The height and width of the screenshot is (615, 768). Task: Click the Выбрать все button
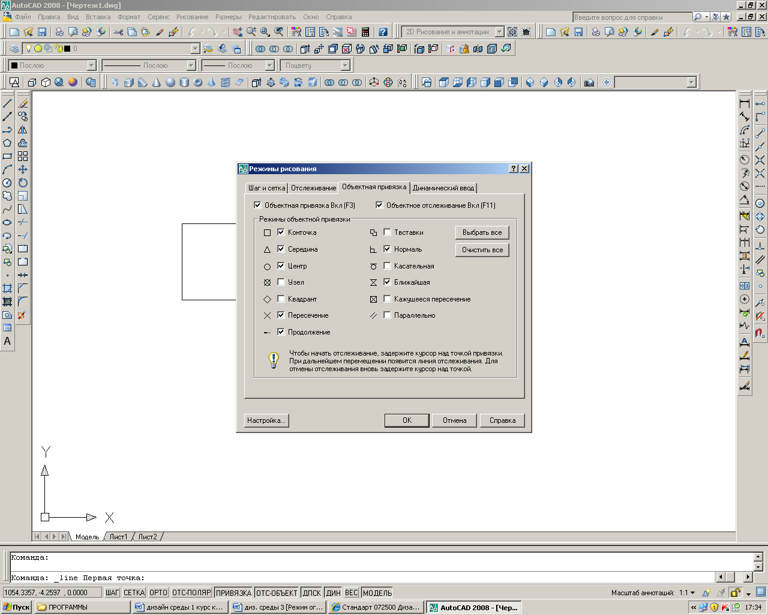click(482, 232)
